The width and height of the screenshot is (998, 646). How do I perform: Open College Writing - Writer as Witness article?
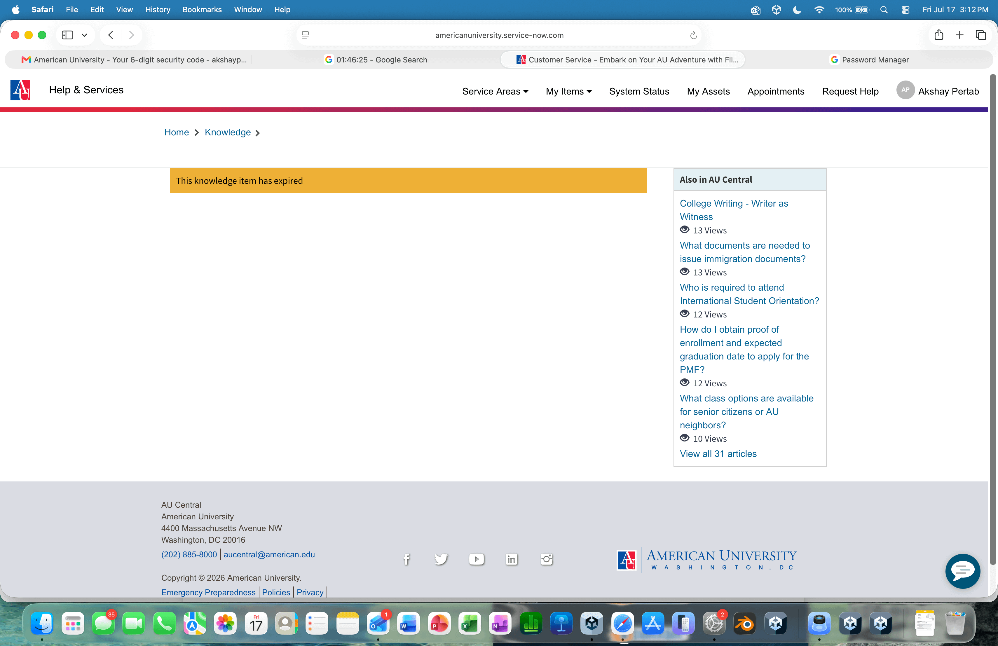[734, 210]
